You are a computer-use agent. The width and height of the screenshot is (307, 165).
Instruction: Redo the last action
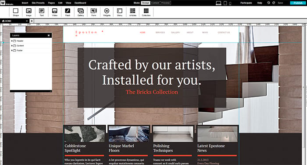pyautogui.click(x=274, y=3)
